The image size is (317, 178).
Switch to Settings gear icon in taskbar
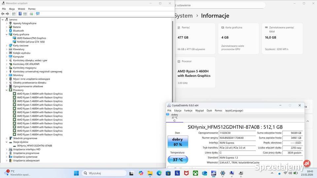[223, 173]
